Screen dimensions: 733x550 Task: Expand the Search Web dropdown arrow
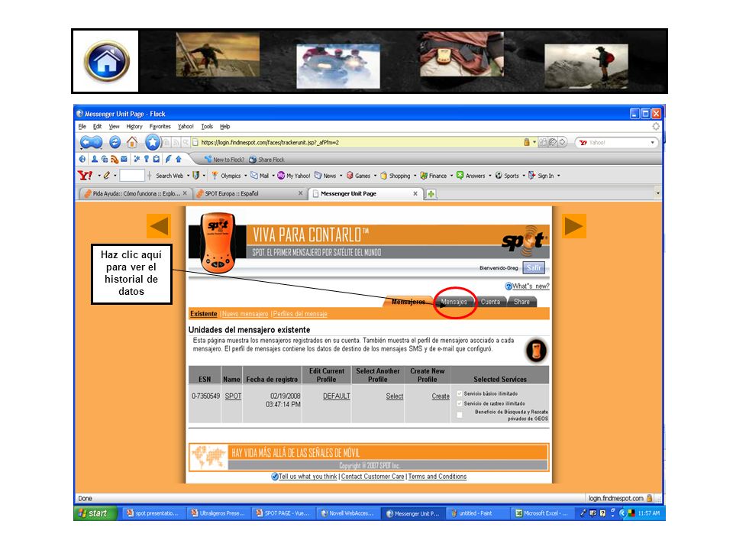(188, 176)
